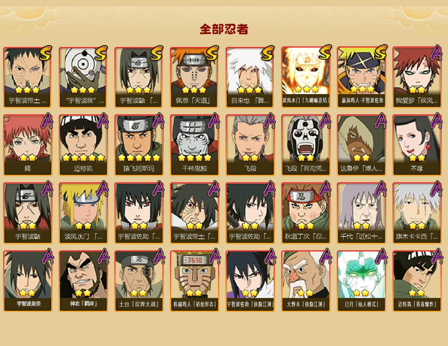448x346 pixels.
Task: Select the 漩涡鸣人·宇智波佐助 card
Action: pyautogui.click(x=361, y=77)
